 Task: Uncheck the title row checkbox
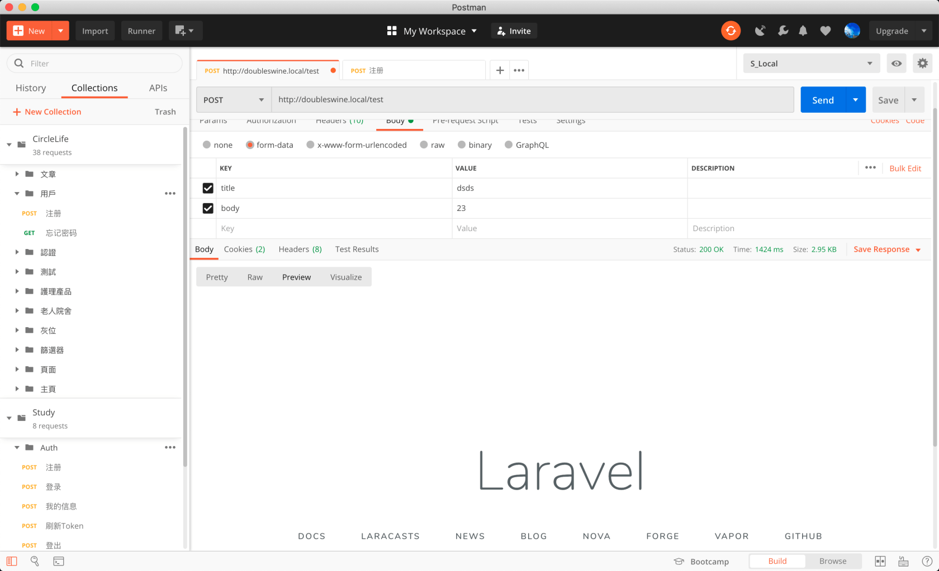208,188
